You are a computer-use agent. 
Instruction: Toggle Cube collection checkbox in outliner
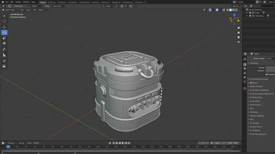pos(250,13)
